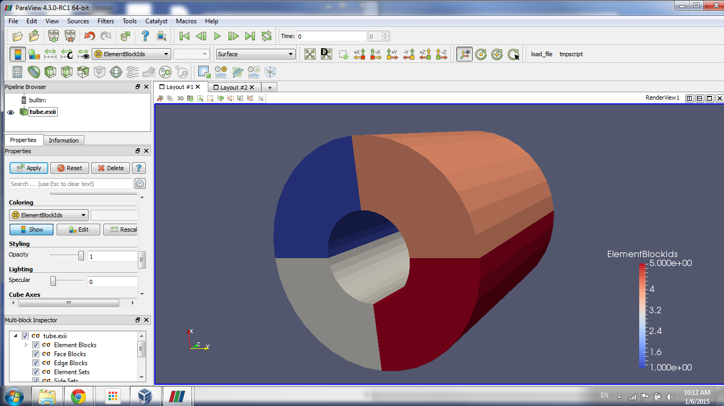The image size is (724, 406).
Task: Adjust the Specular slider
Action: 67,281
